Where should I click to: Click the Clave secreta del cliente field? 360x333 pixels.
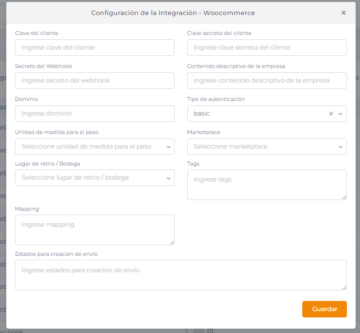(x=267, y=48)
